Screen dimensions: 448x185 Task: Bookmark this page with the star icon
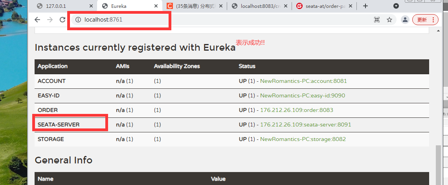click(389, 20)
